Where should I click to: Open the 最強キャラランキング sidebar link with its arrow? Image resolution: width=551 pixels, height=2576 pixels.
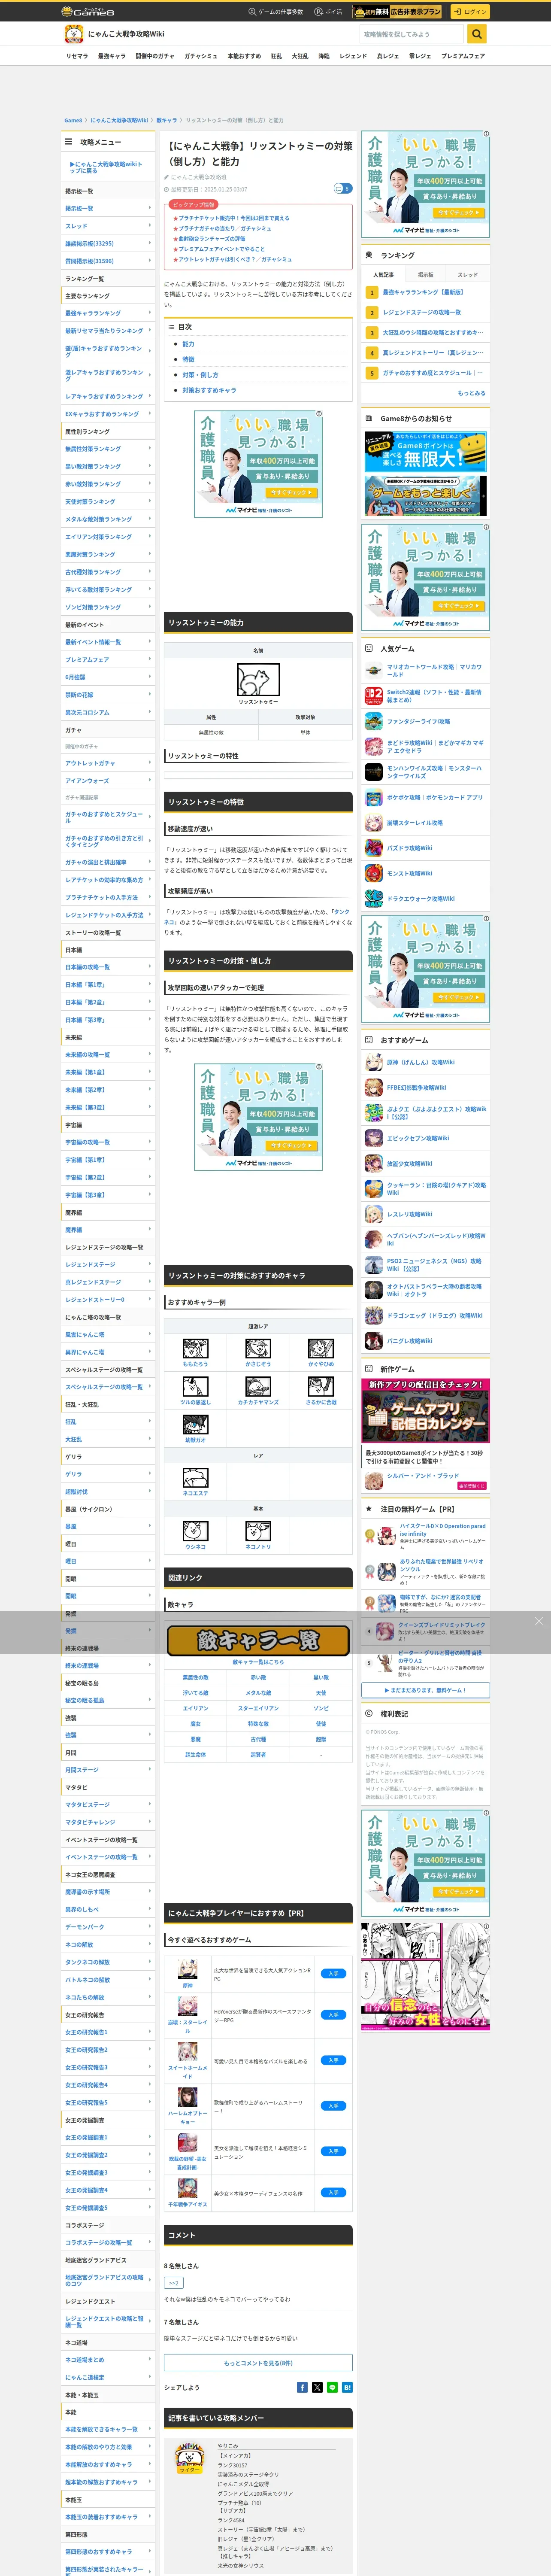(x=108, y=313)
